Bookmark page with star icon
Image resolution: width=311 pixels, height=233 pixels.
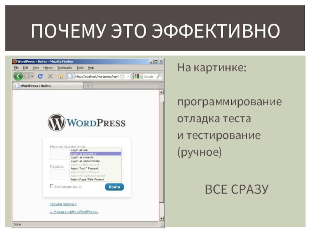pyautogui.click(x=122, y=76)
